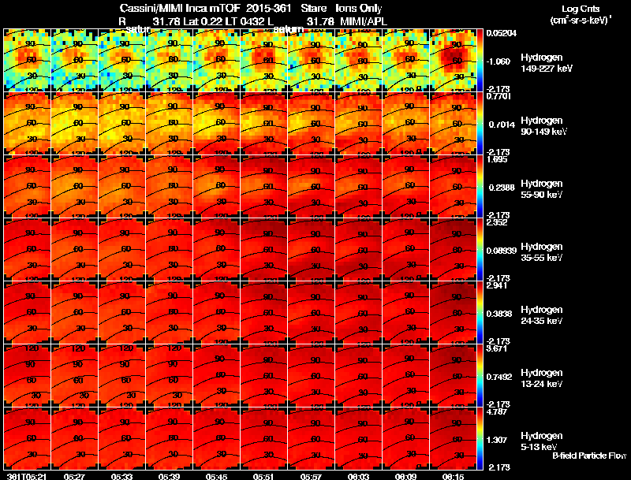This screenshot has width=631, height=480.
Task: Click the 'Cassini/MIMI Inca mTOF' title text
Action: tap(180, 9)
